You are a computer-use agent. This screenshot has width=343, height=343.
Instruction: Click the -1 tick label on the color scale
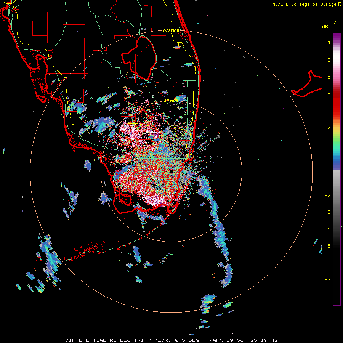pyautogui.click(x=327, y=178)
